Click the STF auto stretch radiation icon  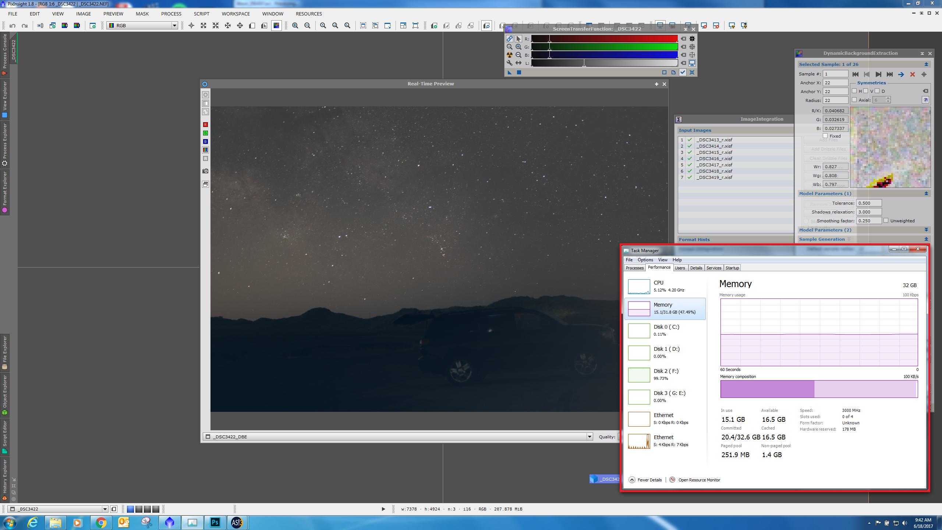pos(509,55)
